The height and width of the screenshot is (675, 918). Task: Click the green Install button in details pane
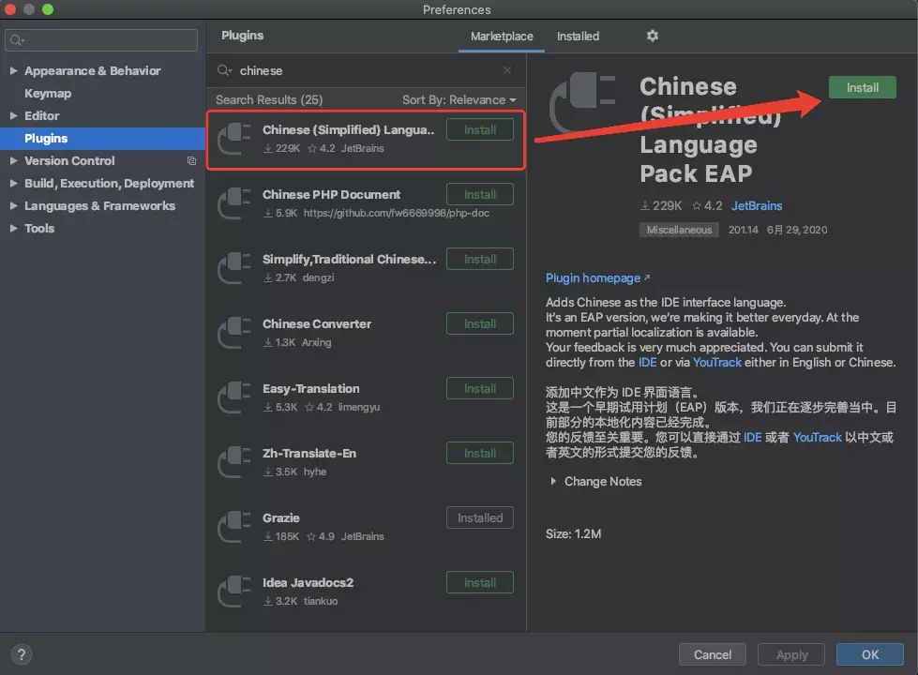(862, 87)
